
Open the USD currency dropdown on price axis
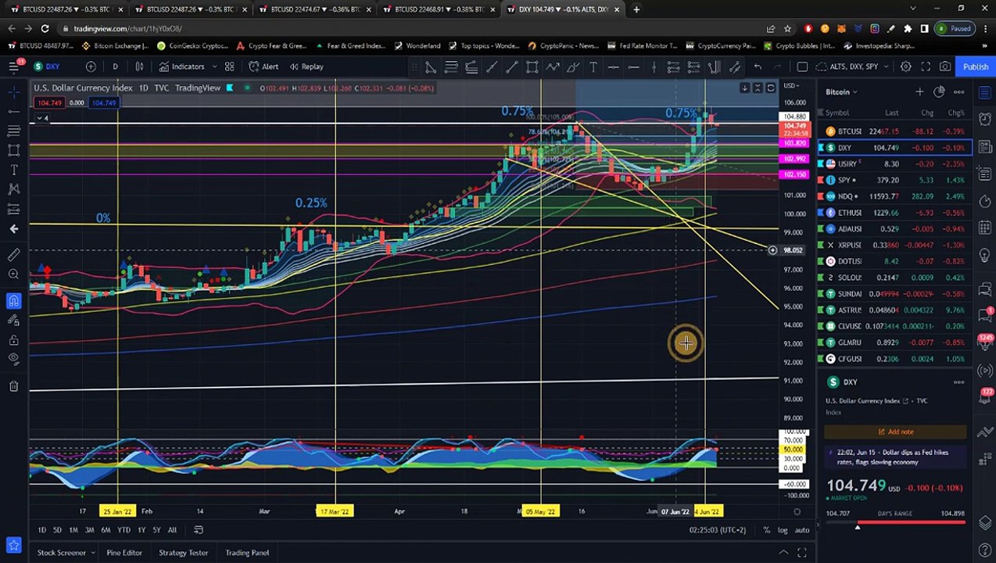[792, 85]
